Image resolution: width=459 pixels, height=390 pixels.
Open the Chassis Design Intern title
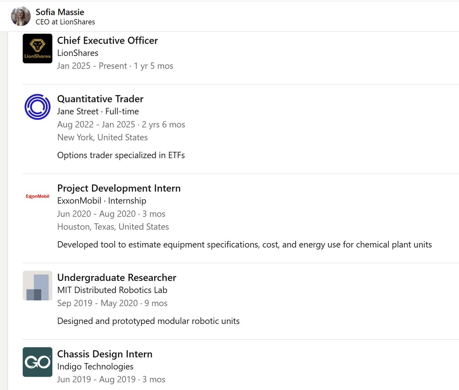105,354
